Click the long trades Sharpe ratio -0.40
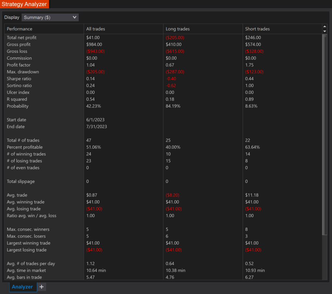 [x=171, y=79]
